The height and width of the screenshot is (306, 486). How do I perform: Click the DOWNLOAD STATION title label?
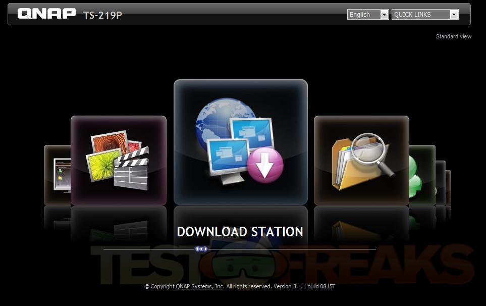pos(240,232)
